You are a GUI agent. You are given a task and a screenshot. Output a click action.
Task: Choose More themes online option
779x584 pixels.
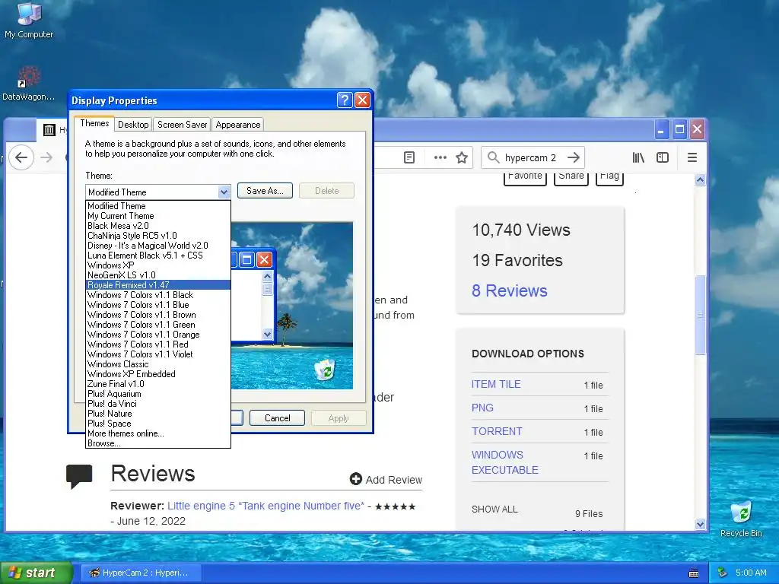(x=158, y=433)
